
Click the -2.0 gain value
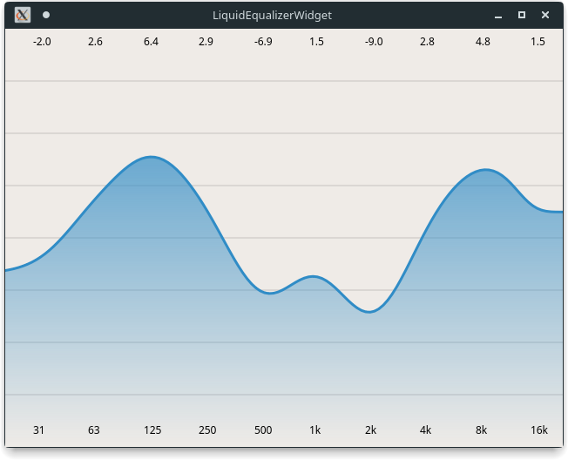(42, 42)
